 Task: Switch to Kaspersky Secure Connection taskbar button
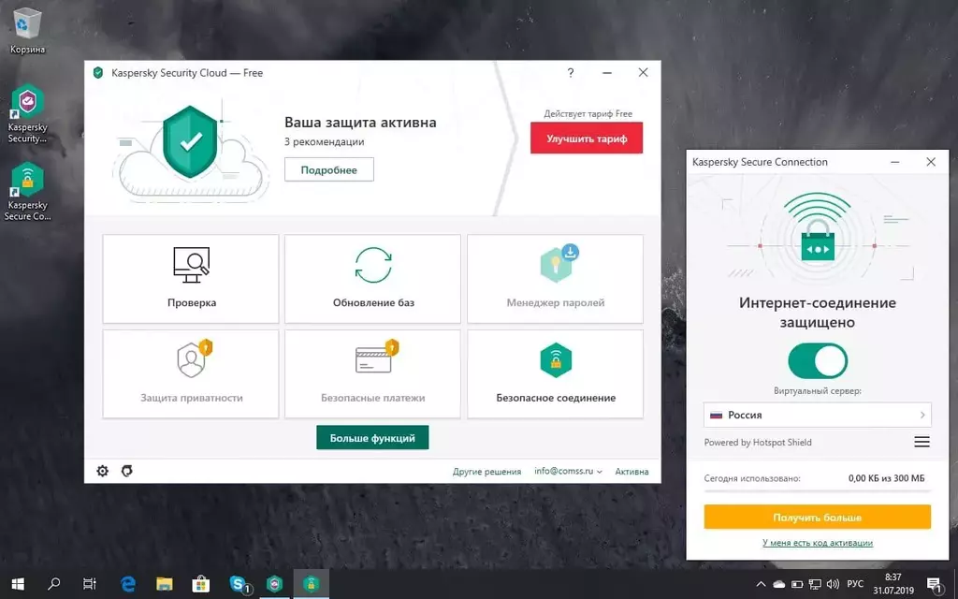coord(312,584)
